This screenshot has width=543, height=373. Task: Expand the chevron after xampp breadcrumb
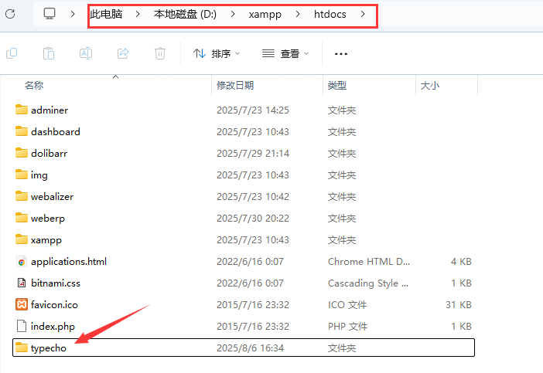coord(298,14)
